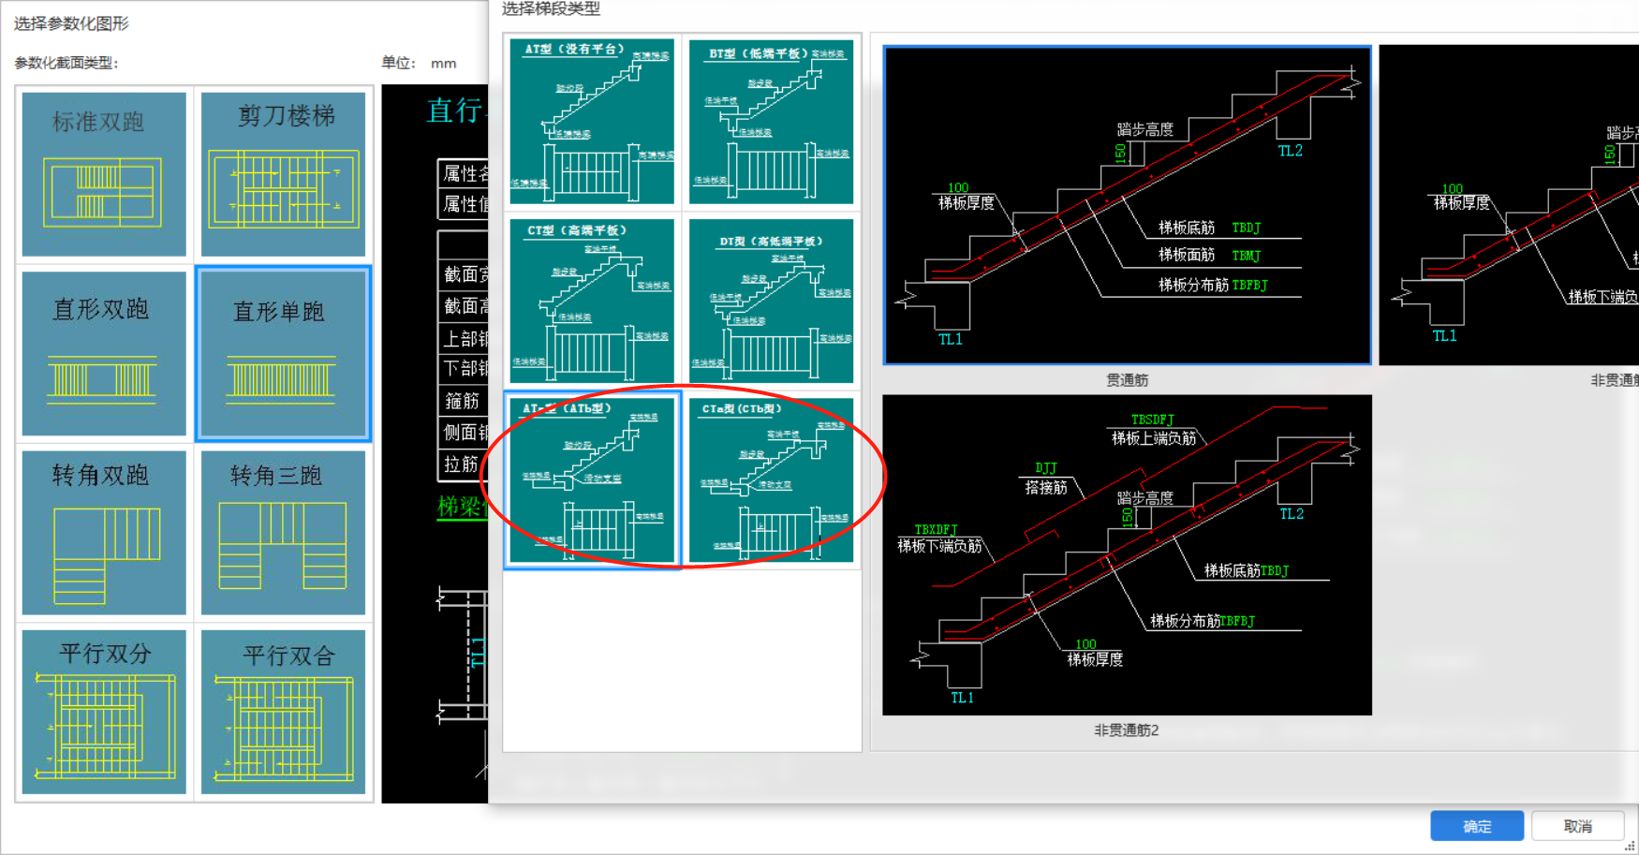Select the 平行双分 stair tile
The height and width of the screenshot is (855, 1639).
[x=104, y=712]
